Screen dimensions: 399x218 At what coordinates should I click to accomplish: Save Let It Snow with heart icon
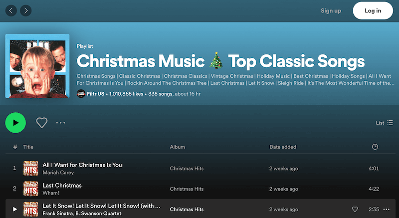(x=355, y=210)
